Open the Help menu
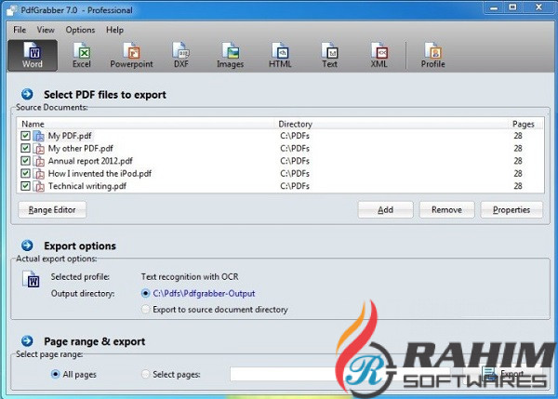This screenshot has width=558, height=399. click(x=114, y=30)
